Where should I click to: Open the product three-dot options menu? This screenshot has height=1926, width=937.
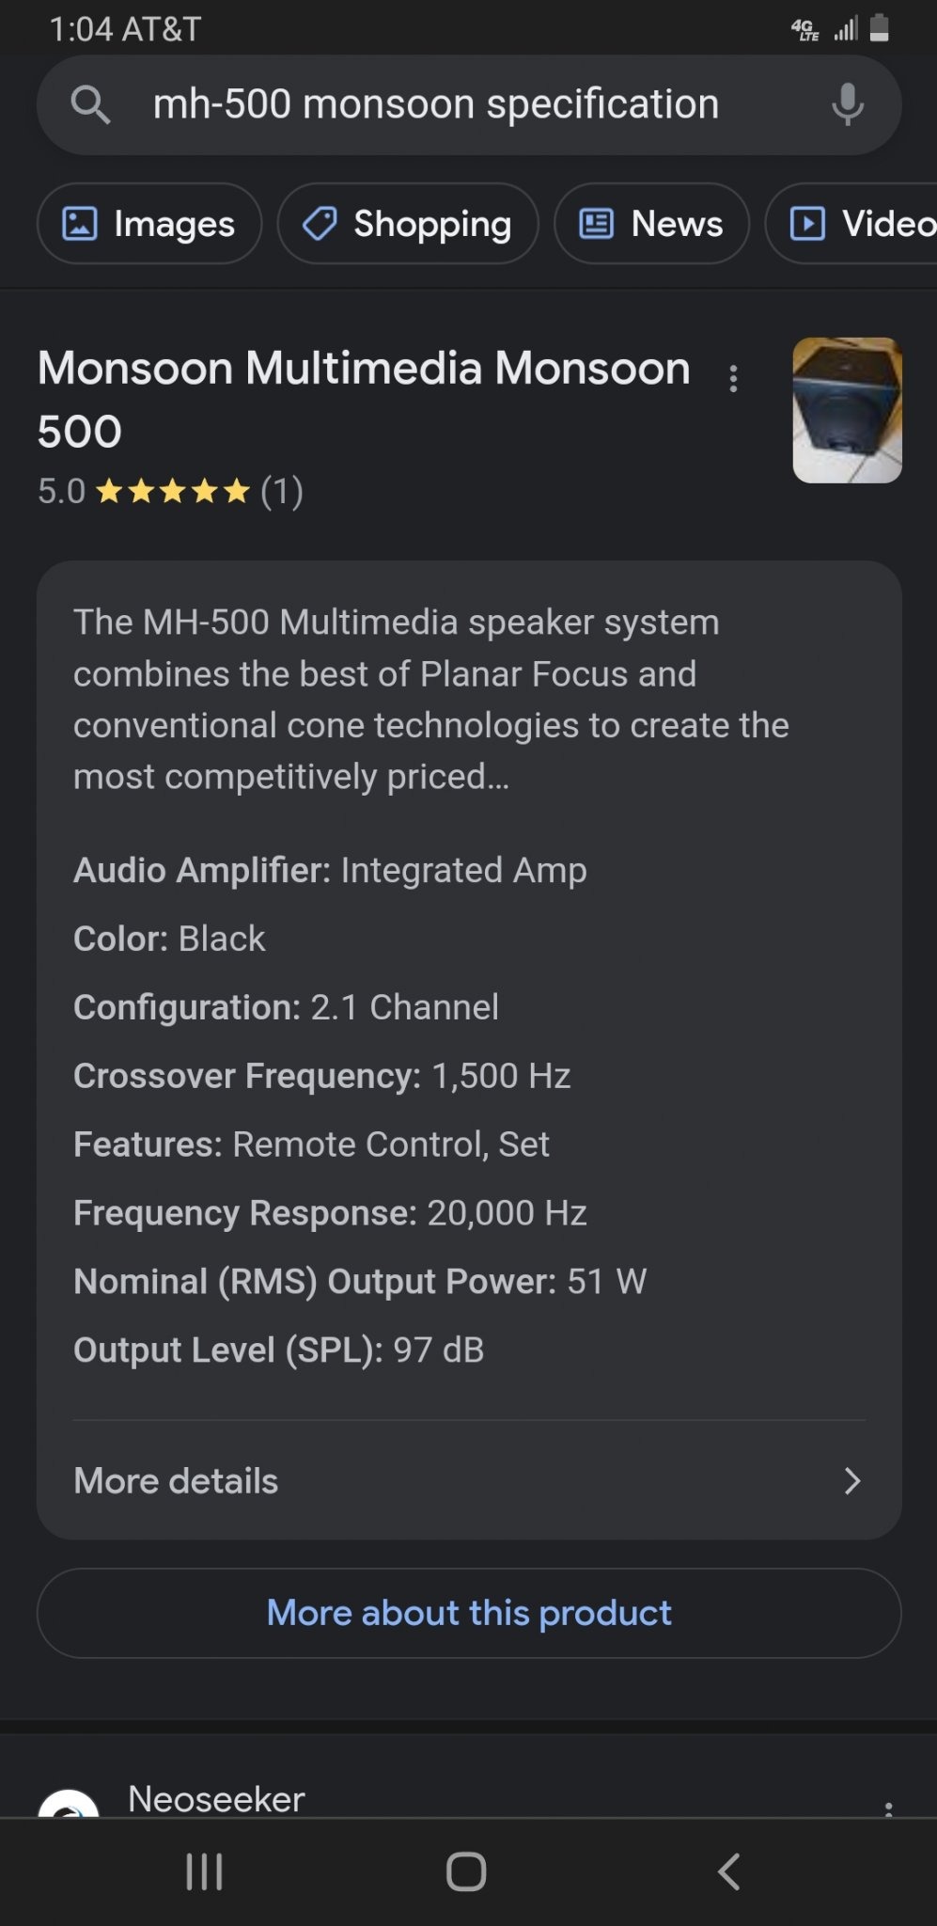click(733, 379)
